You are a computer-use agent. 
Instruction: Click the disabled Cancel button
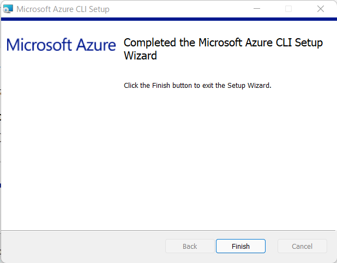302,246
